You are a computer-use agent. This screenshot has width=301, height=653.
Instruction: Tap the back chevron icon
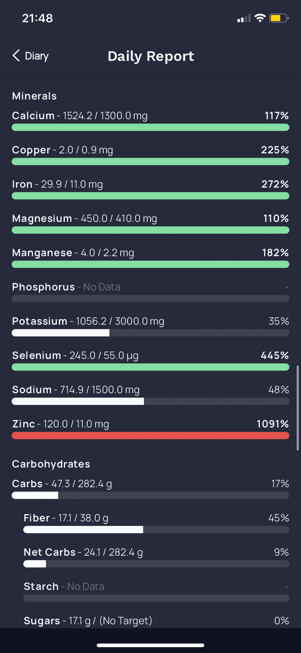click(16, 56)
